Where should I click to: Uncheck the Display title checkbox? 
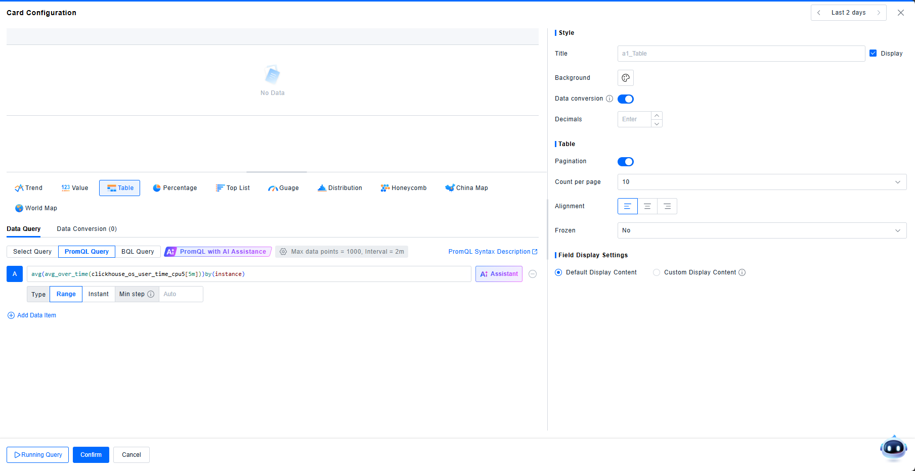click(873, 53)
